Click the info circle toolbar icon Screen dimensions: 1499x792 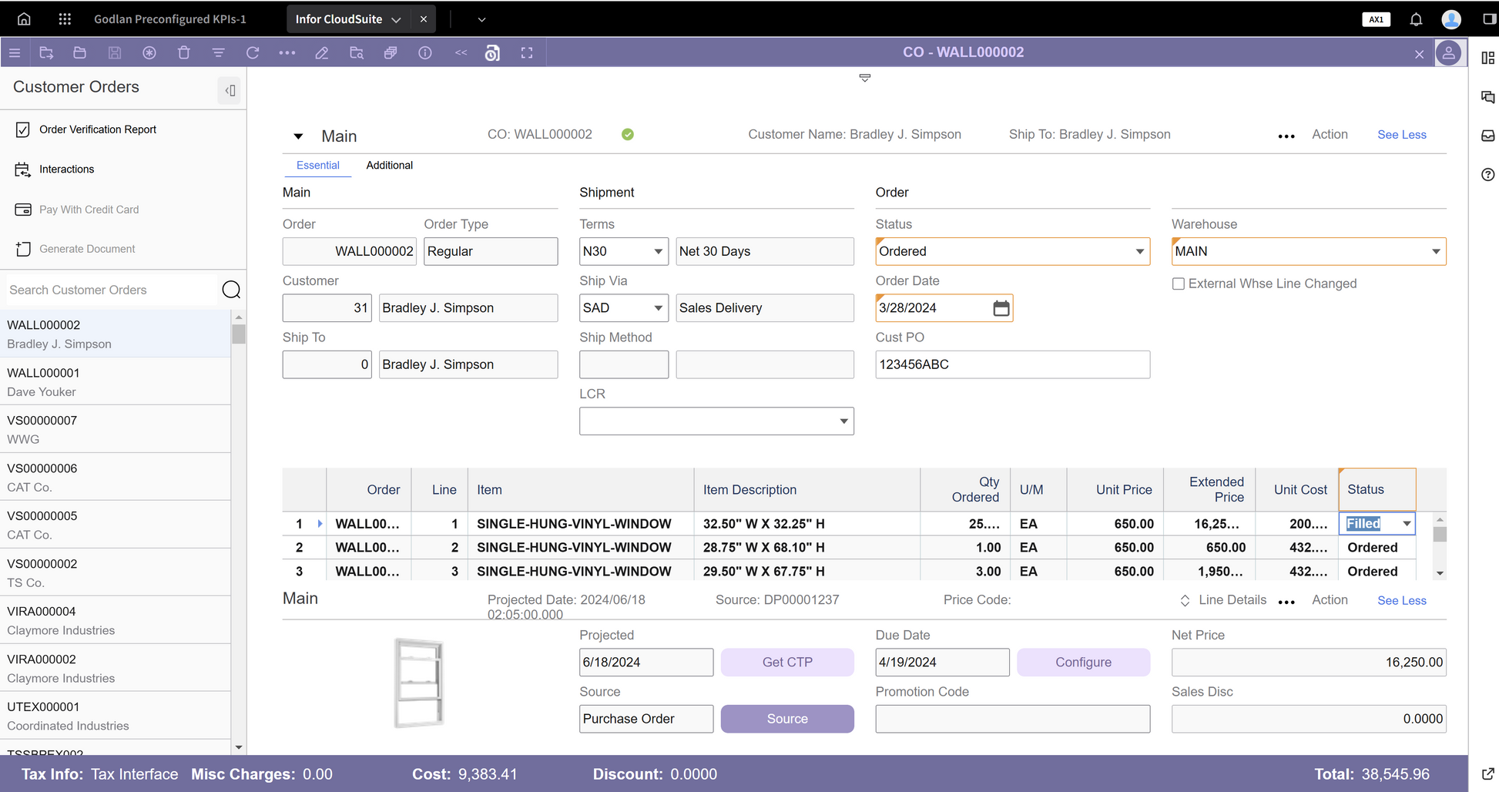pos(425,52)
